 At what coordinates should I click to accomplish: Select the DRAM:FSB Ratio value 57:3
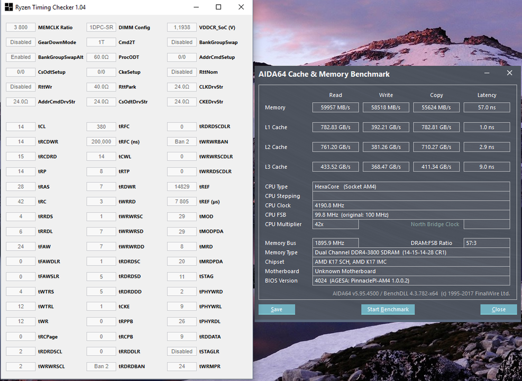click(487, 243)
